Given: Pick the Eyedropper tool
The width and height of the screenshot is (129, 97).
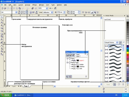Looking at the screenshot, I should pos(2,46).
